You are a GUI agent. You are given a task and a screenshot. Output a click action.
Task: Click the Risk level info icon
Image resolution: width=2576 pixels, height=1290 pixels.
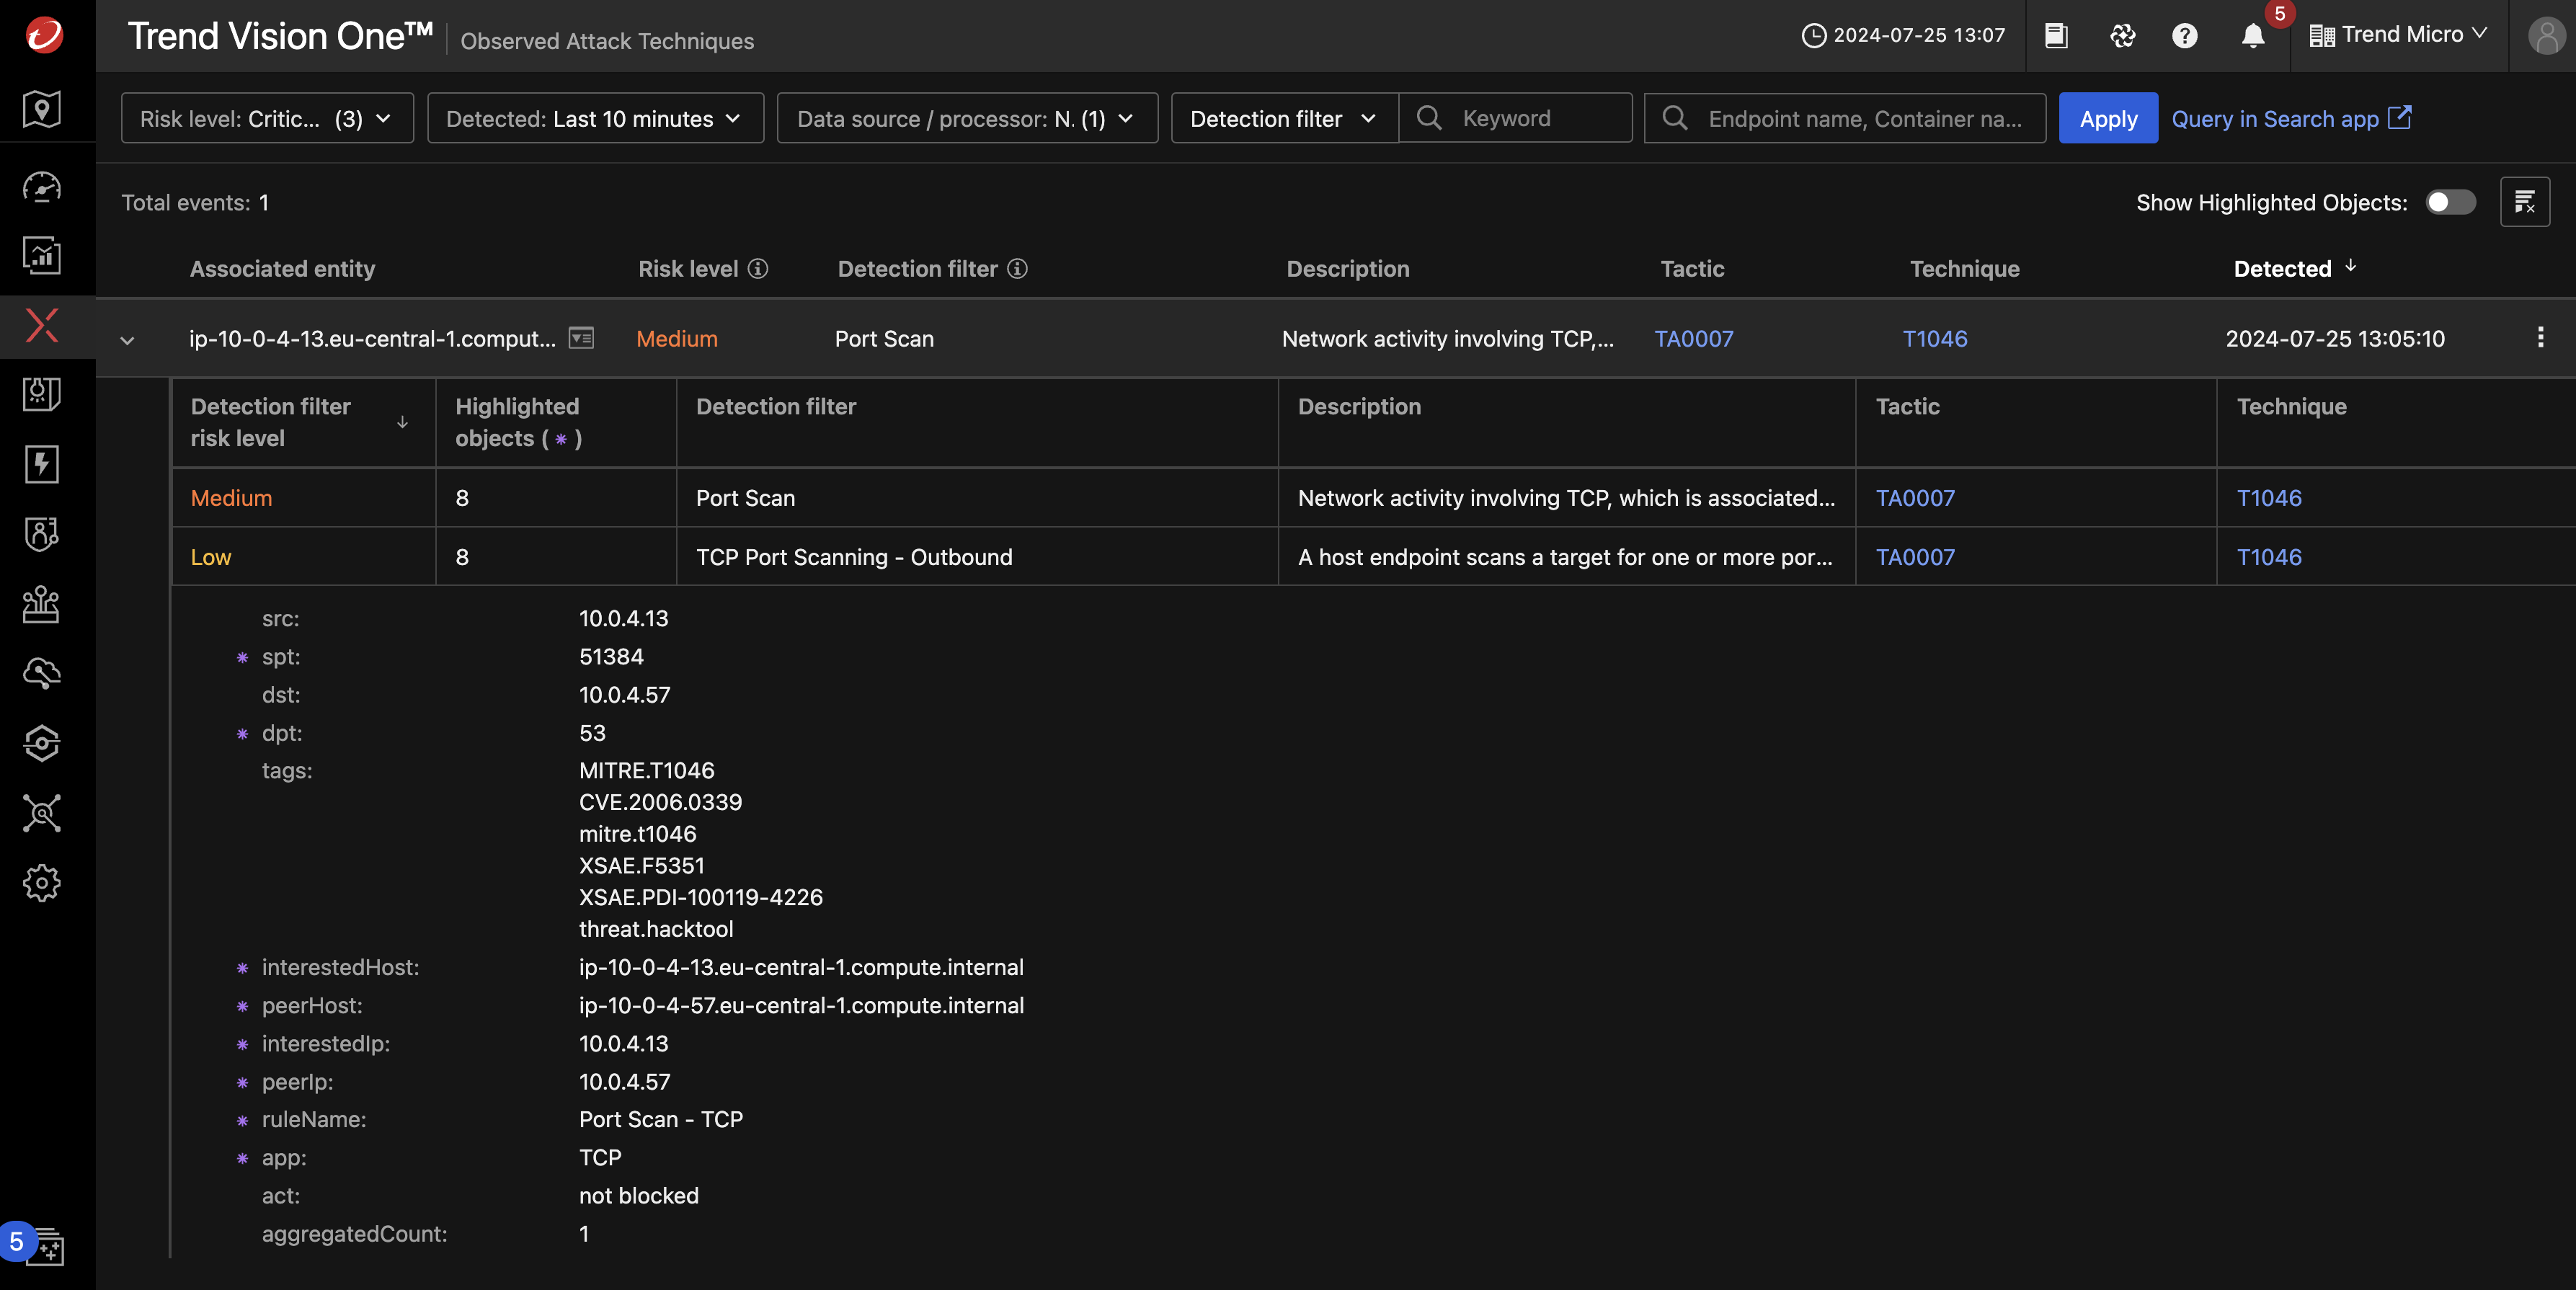click(758, 268)
